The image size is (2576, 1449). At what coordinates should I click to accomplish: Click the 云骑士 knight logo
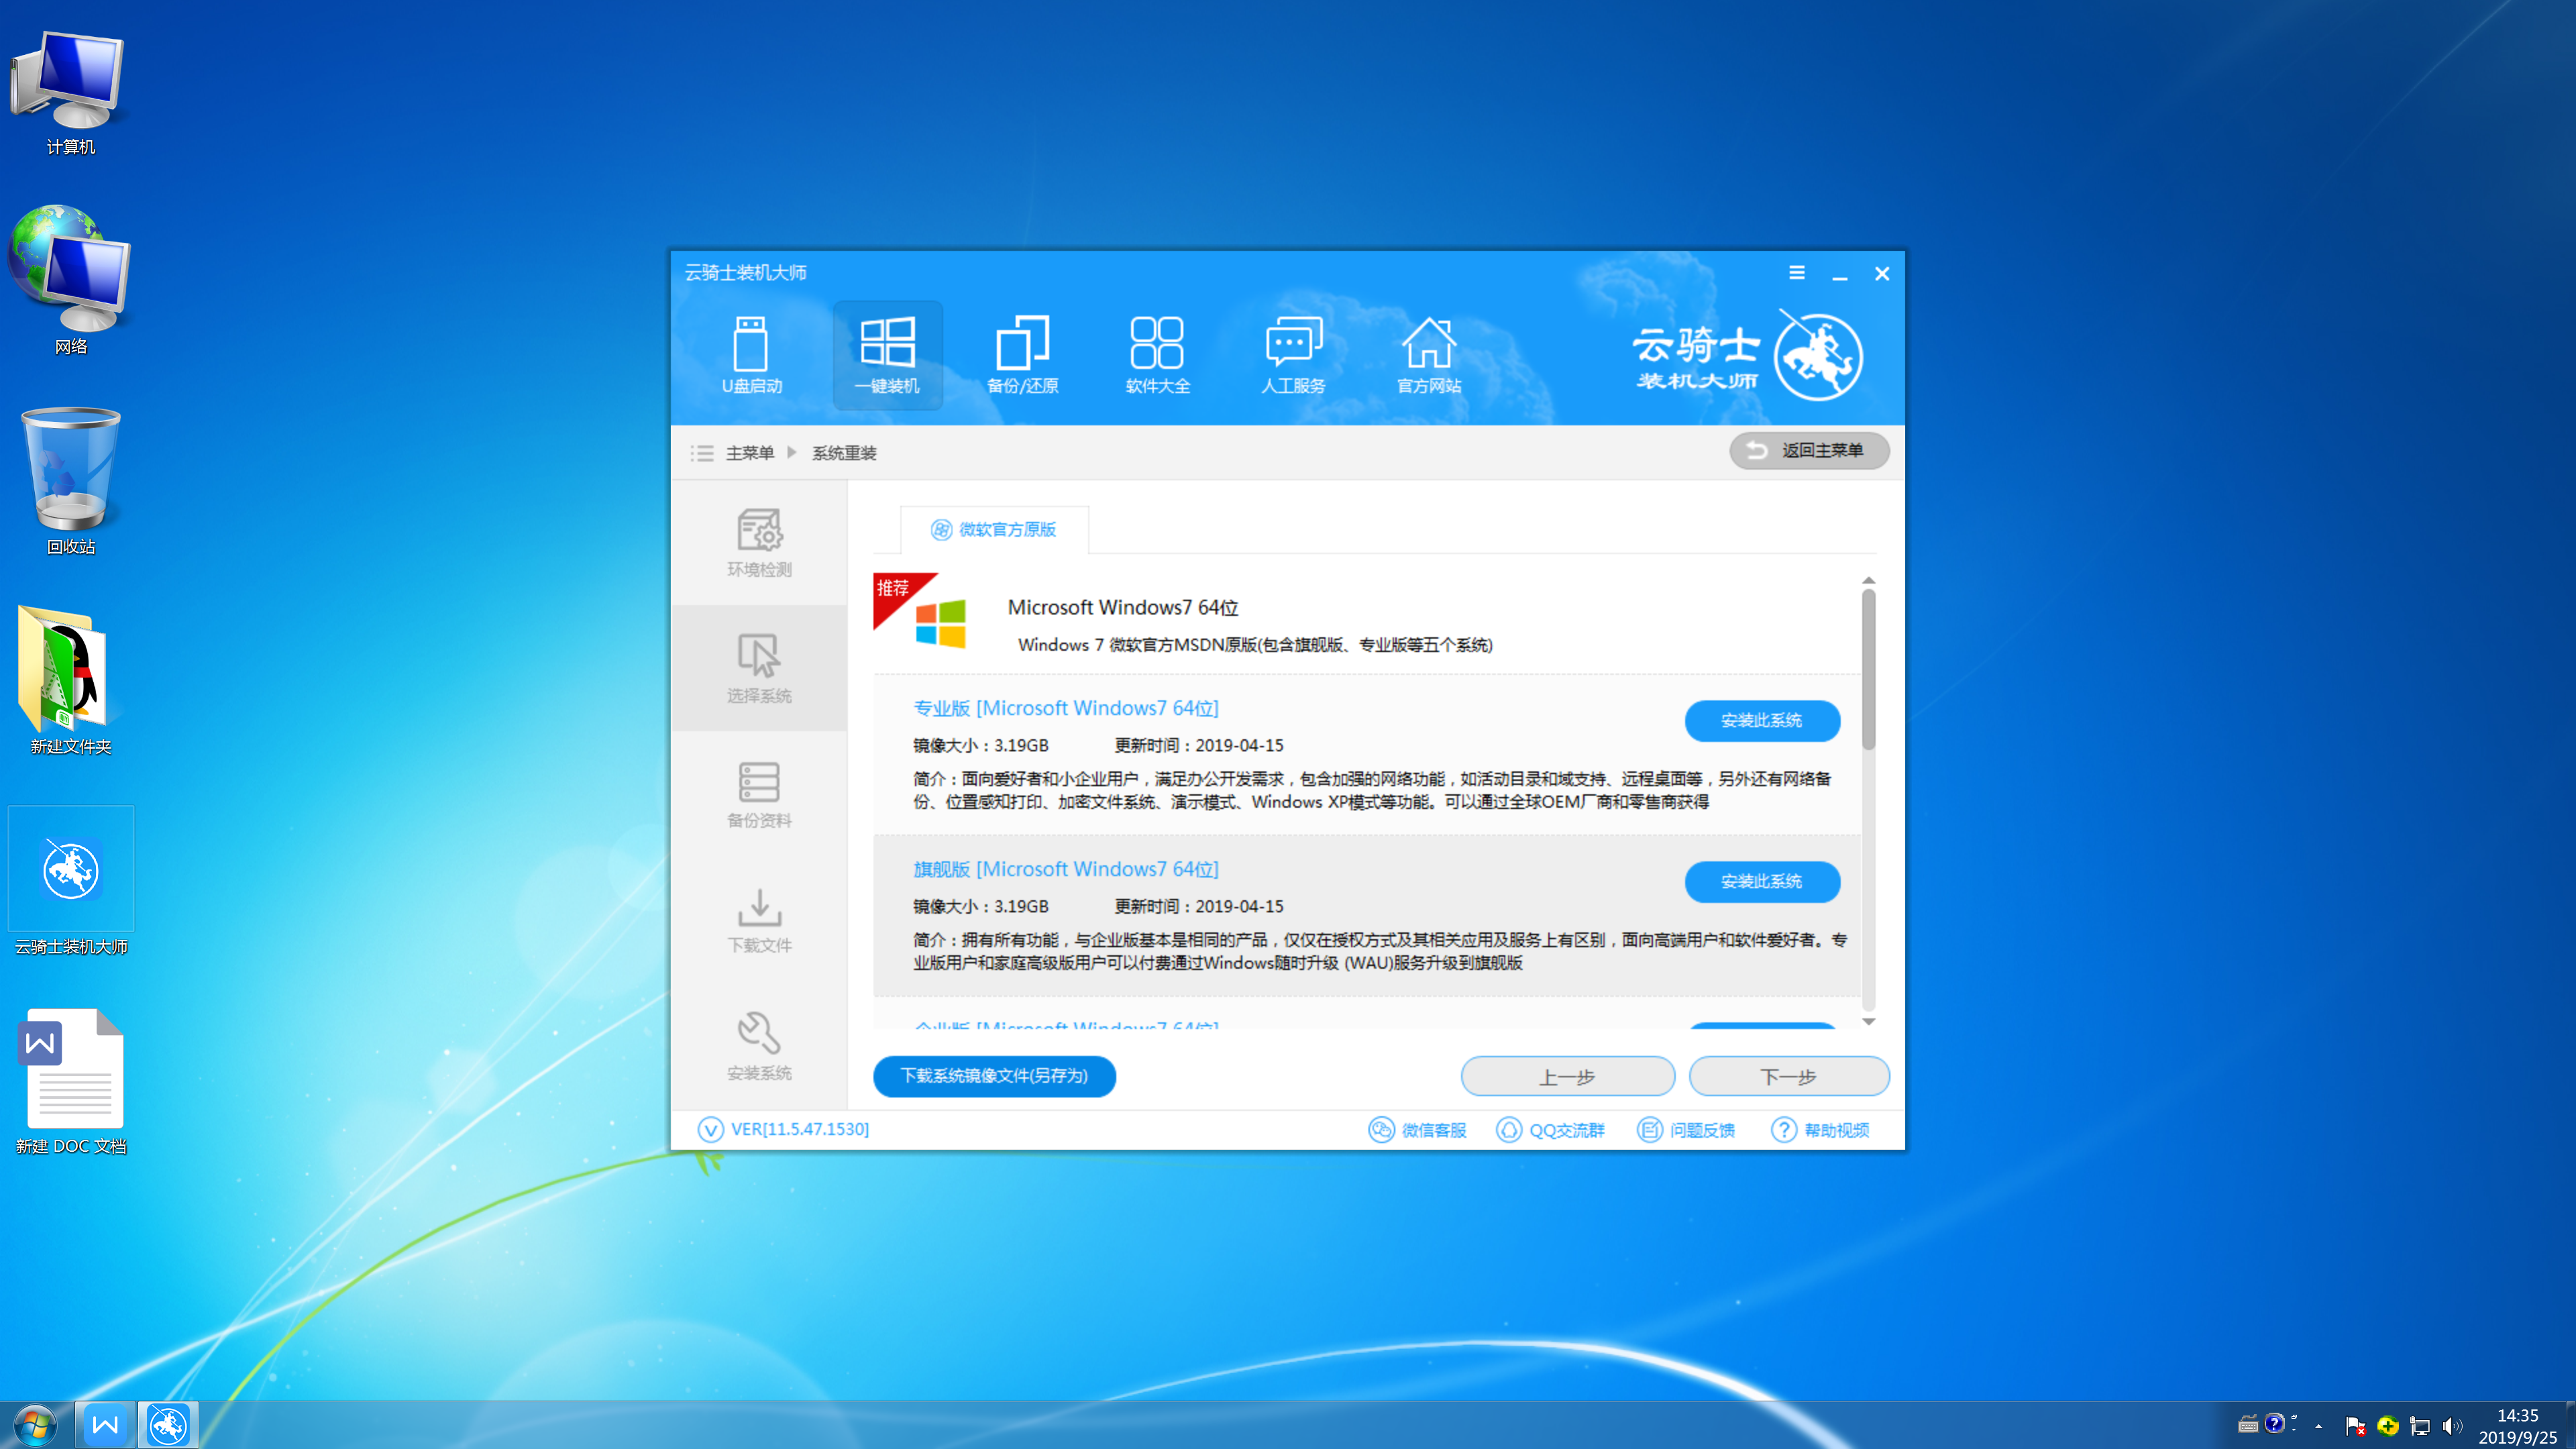(1818, 356)
